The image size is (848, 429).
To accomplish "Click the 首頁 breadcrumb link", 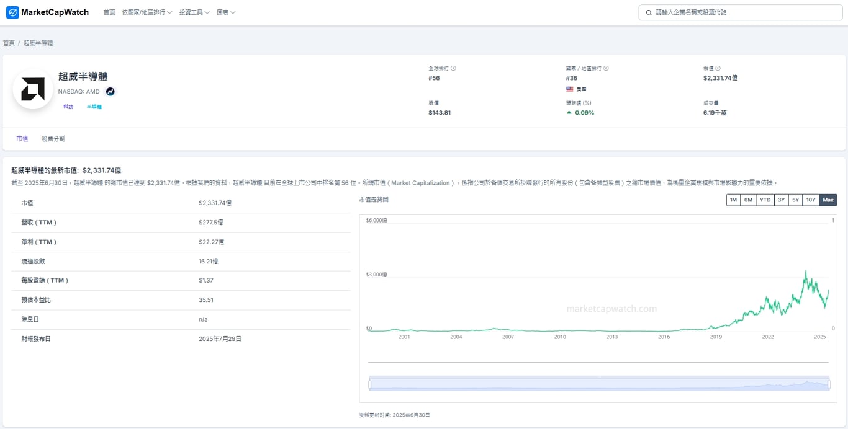I will tap(9, 43).
